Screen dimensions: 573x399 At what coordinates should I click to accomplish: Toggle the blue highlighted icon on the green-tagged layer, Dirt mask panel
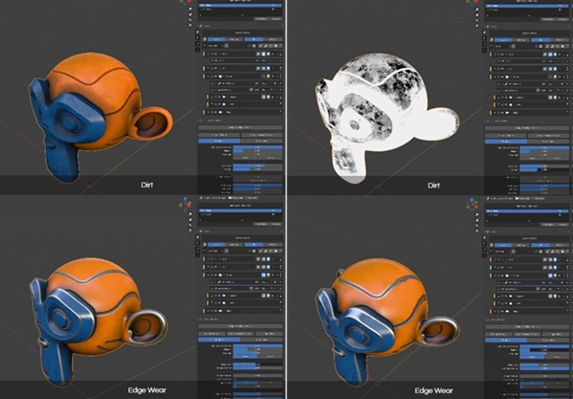pyautogui.click(x=555, y=68)
